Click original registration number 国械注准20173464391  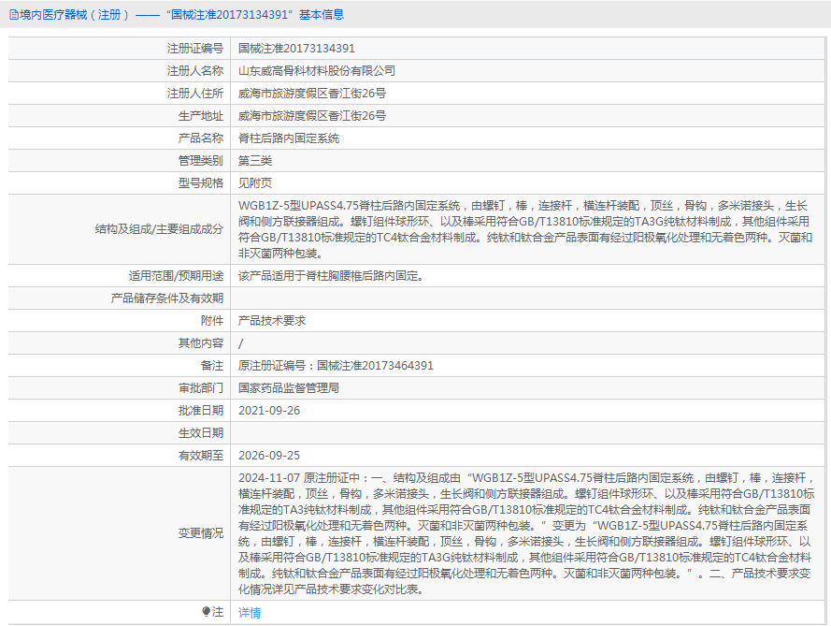click(x=336, y=366)
